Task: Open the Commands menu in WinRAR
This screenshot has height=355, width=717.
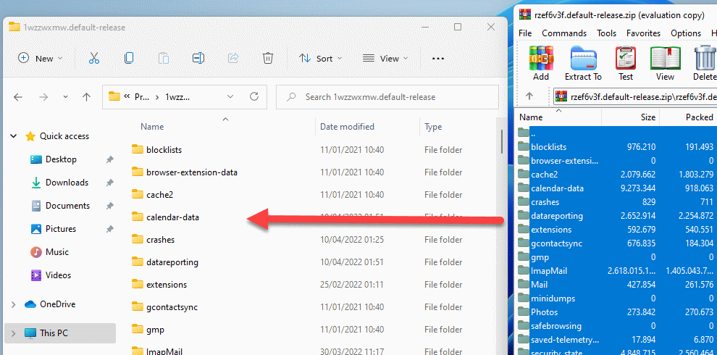Action: (x=564, y=33)
